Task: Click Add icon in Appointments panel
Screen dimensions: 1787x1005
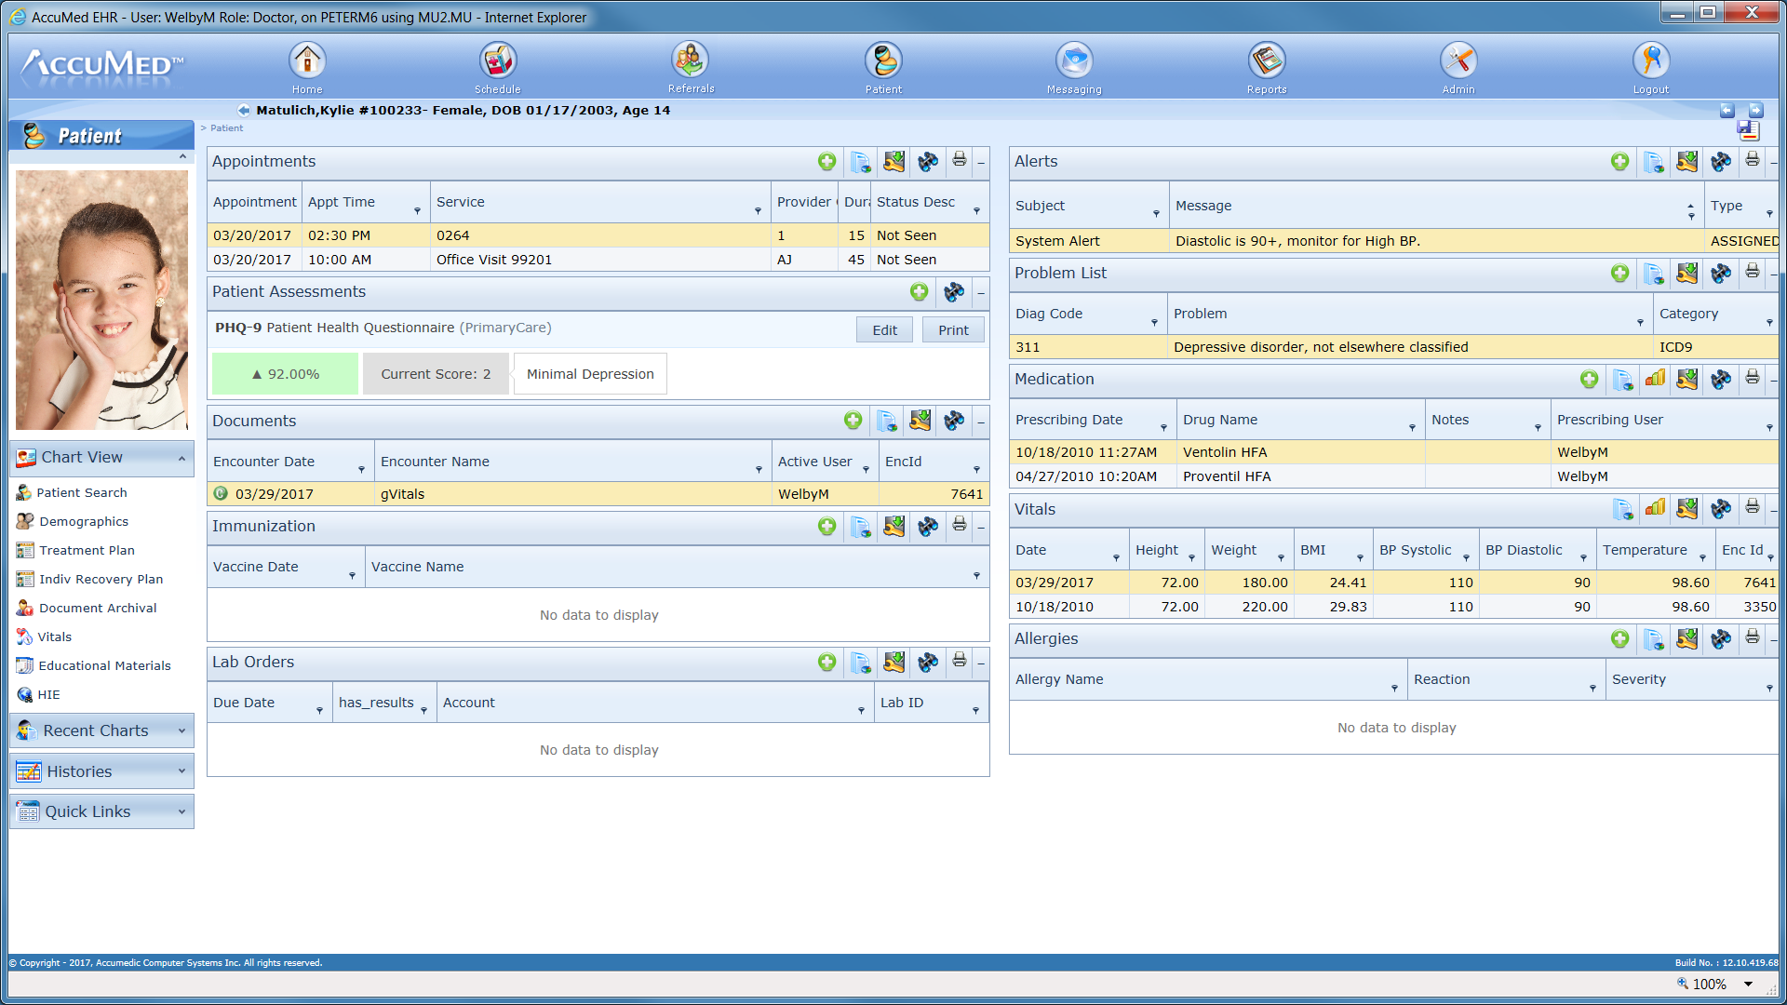Action: pyautogui.click(x=826, y=162)
